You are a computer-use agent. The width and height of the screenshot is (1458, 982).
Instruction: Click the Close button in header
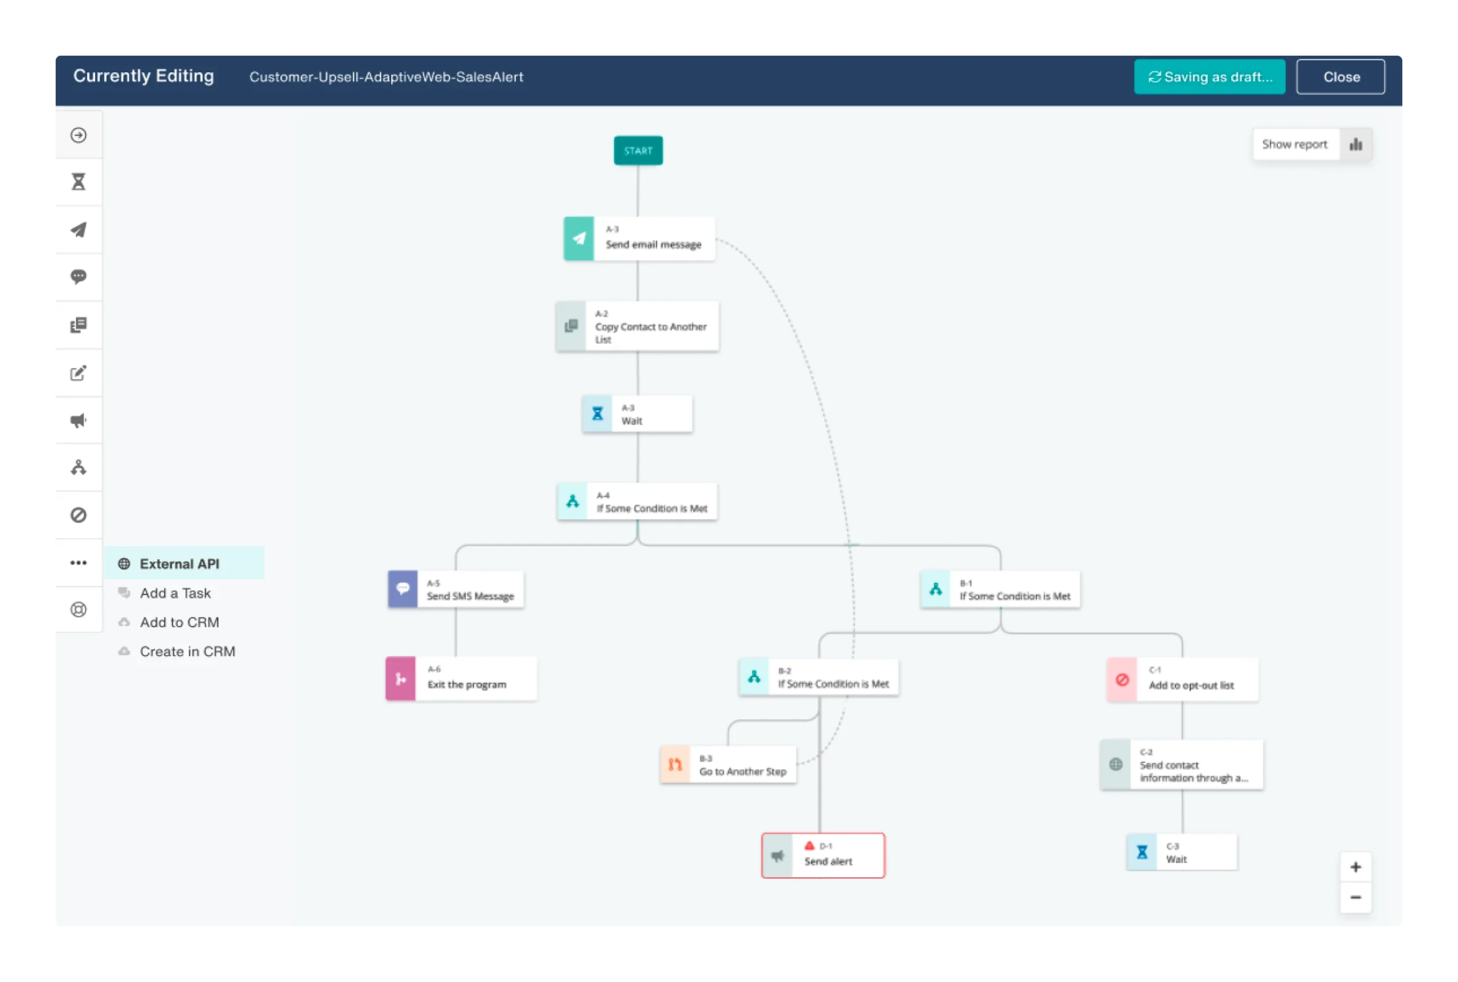tap(1340, 77)
